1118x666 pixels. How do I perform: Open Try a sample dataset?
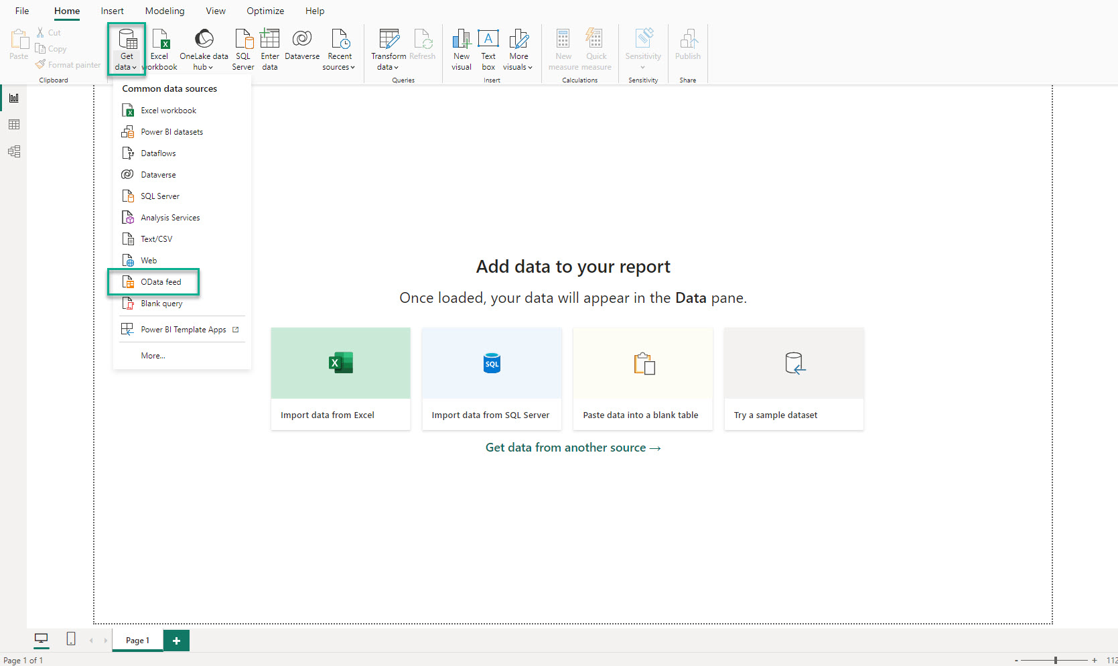click(x=793, y=379)
